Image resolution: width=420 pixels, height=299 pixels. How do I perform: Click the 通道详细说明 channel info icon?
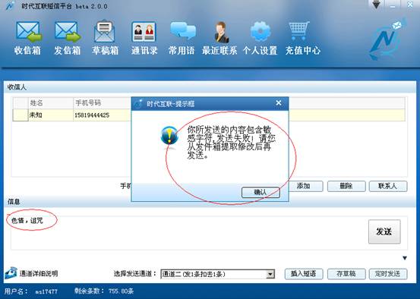tap(11, 273)
